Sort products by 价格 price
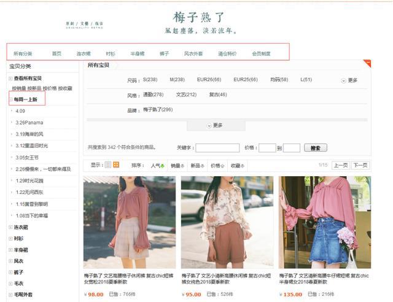The height and width of the screenshot is (302, 393). (x=217, y=166)
